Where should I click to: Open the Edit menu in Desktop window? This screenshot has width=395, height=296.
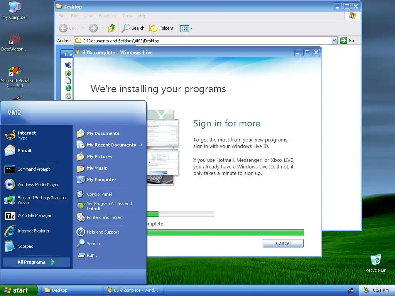74,15
